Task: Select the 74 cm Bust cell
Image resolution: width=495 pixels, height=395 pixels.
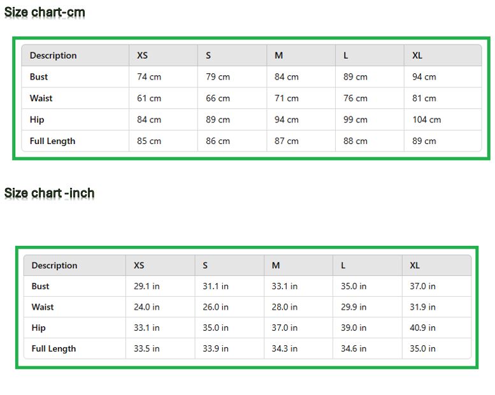Action: tap(149, 77)
